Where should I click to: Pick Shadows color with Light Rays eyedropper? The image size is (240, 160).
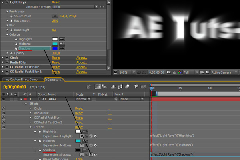click(x=62, y=48)
